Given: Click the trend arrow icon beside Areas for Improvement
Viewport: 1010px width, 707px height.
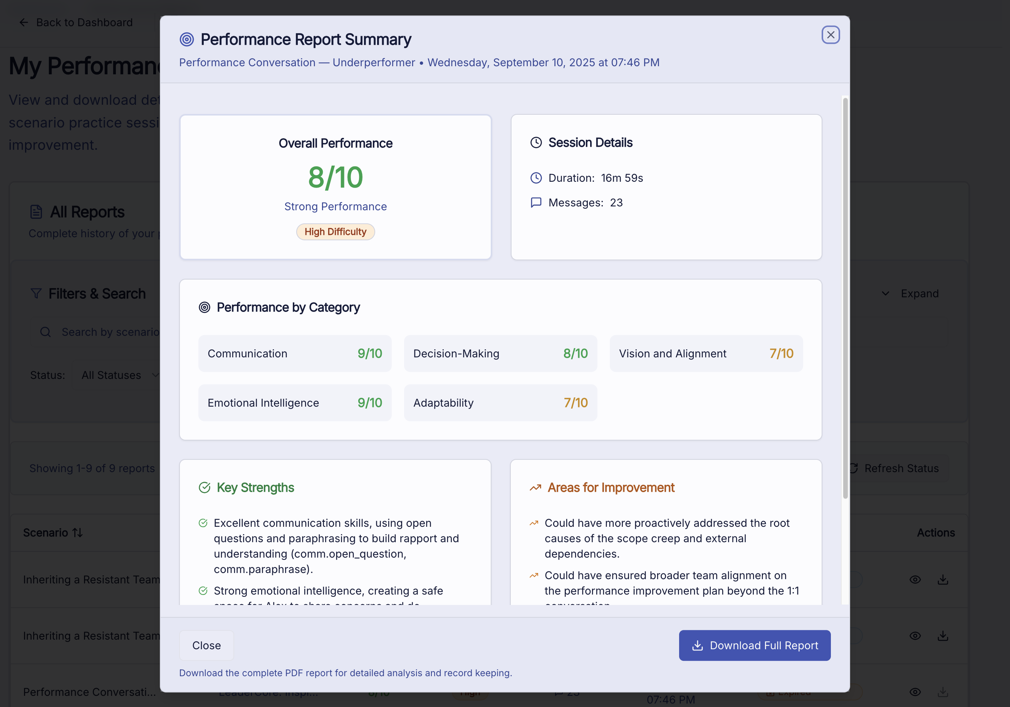Looking at the screenshot, I should click(535, 488).
